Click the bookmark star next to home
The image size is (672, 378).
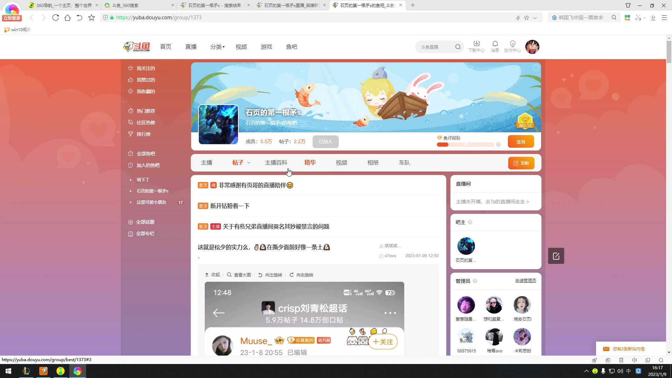point(91,17)
